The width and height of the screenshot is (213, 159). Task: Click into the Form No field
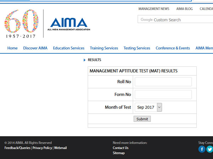163,95
